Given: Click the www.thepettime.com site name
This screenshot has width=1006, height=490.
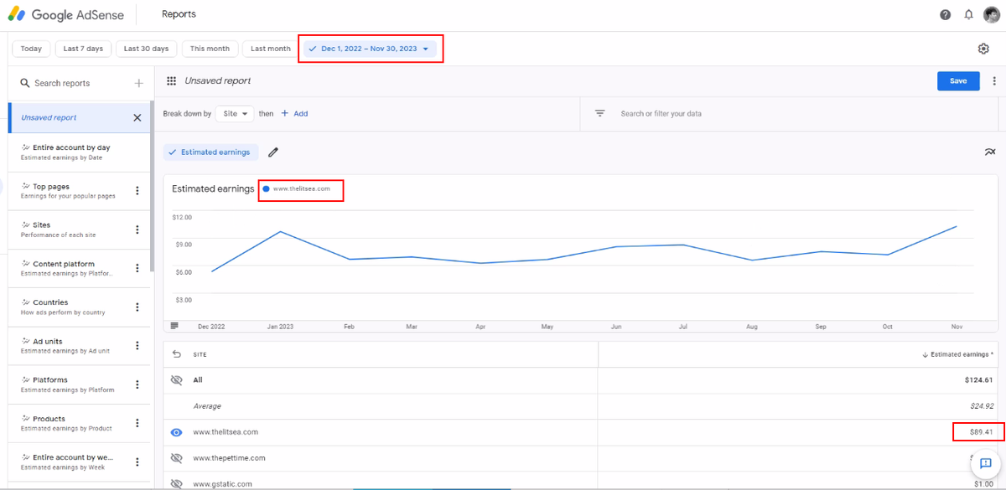Looking at the screenshot, I should point(229,458).
